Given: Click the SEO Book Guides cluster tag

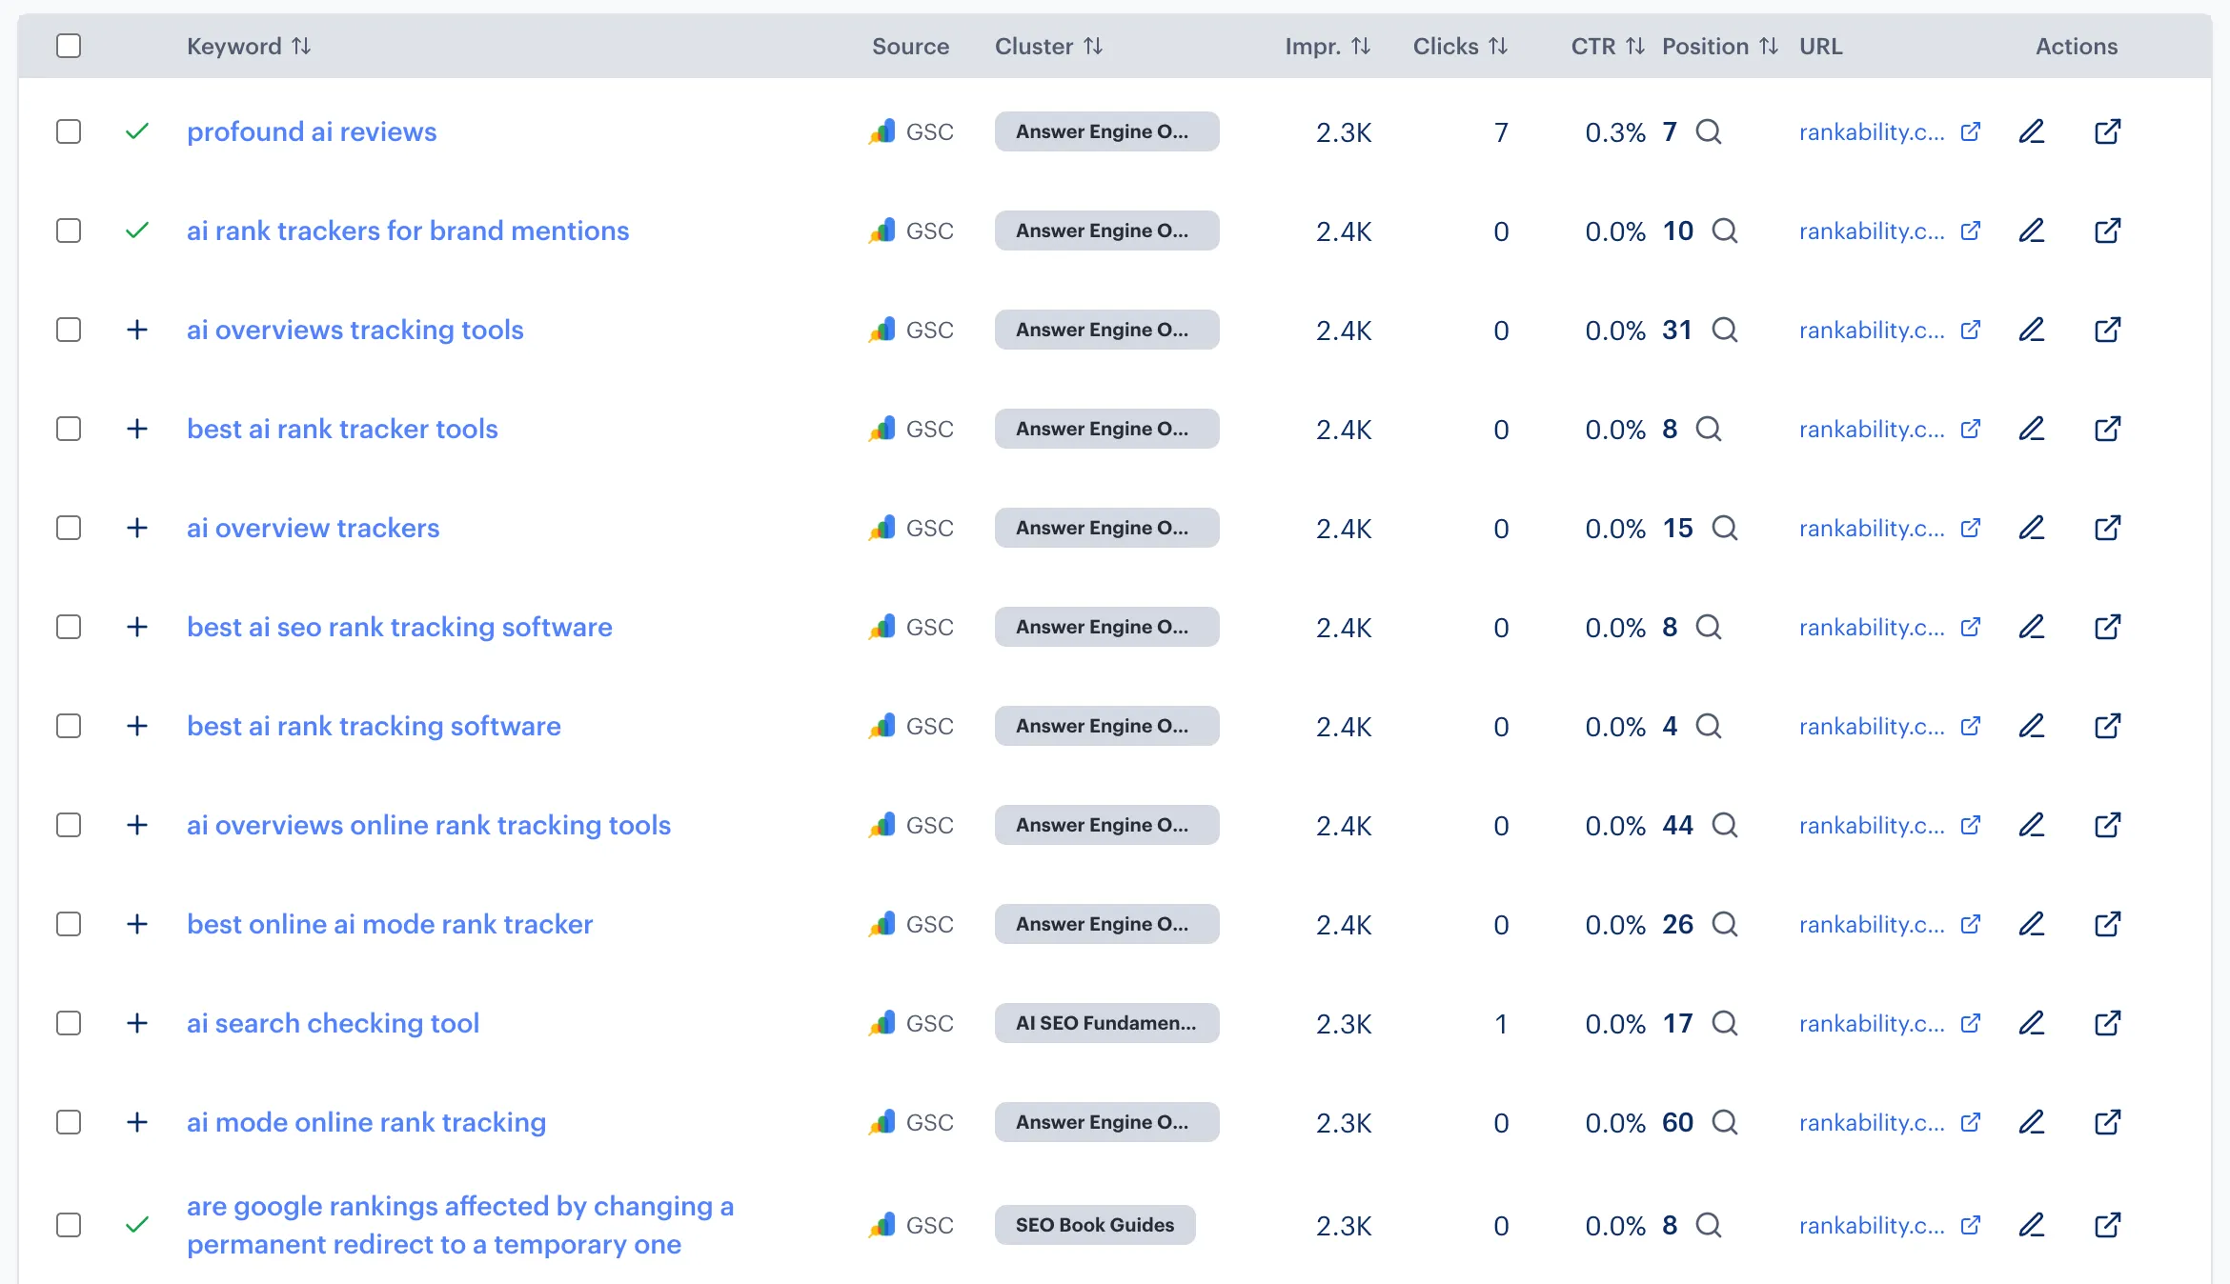Looking at the screenshot, I should pos(1095,1225).
